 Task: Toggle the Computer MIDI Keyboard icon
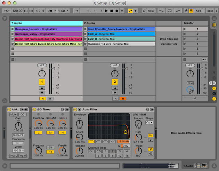[x=191, y=11]
